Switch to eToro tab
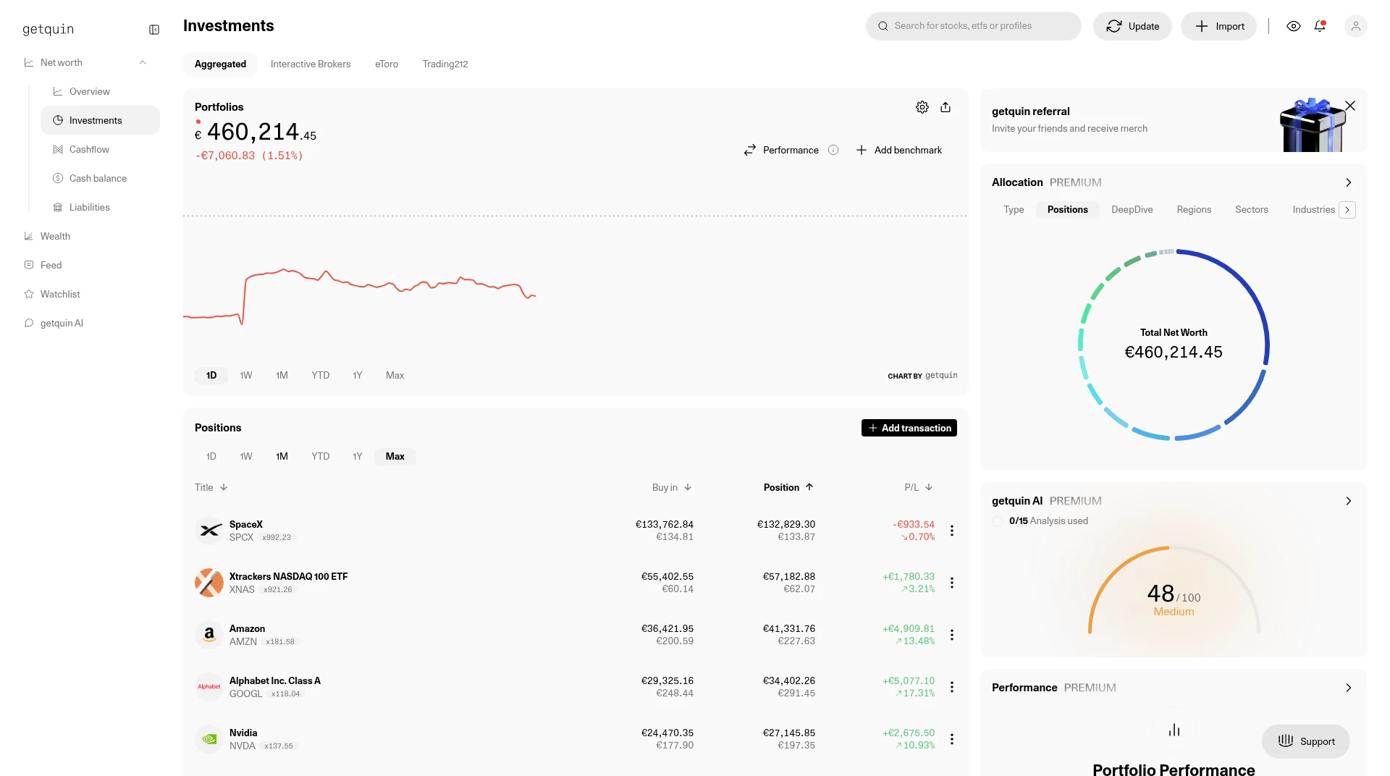This screenshot has height=776, width=1390. (x=387, y=64)
